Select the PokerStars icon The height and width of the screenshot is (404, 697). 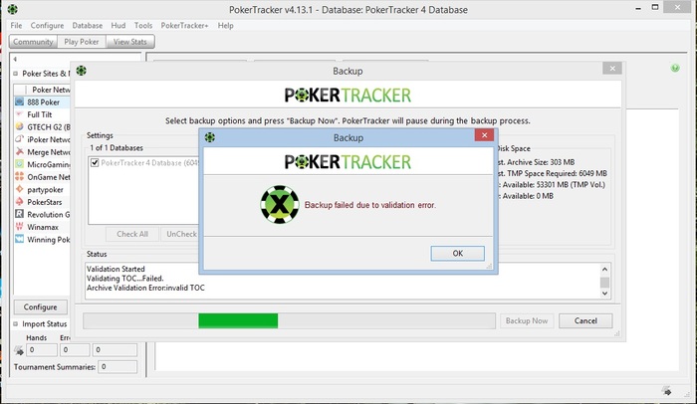coord(20,202)
